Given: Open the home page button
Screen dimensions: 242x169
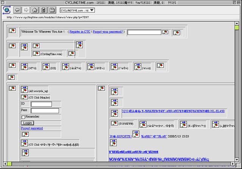Looking at the screenshot, I should (35, 10).
